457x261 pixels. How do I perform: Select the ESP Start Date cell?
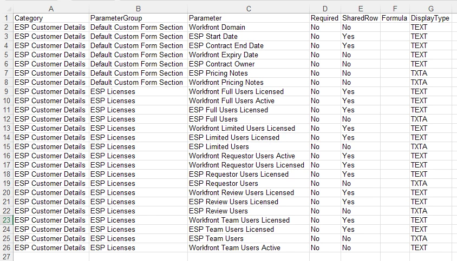249,36
